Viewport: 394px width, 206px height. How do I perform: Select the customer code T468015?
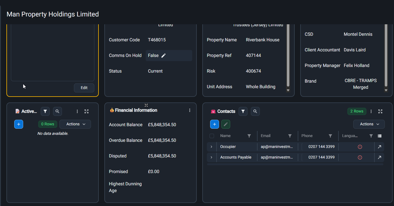pos(157,40)
